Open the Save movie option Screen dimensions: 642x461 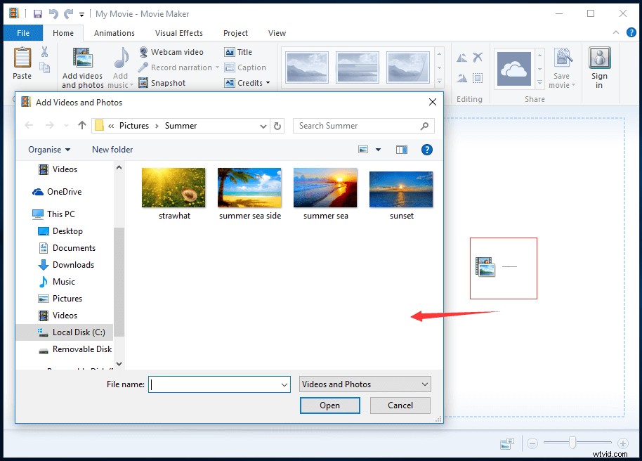[562, 67]
